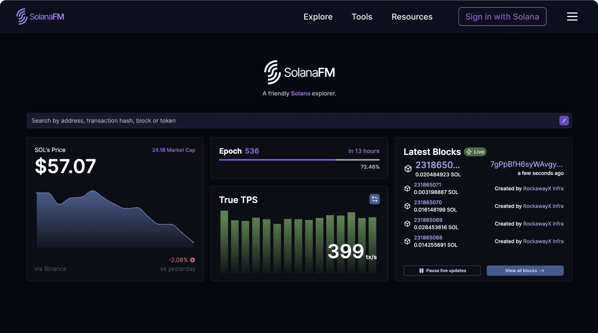Click the 0.020484923 SOL value
This screenshot has height=333, width=598.
coord(438,175)
